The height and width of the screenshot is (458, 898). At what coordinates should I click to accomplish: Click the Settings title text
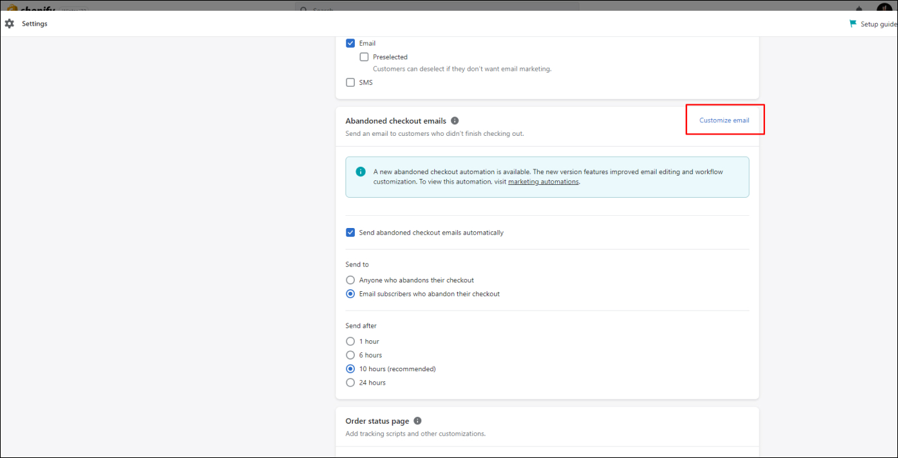[x=34, y=24]
